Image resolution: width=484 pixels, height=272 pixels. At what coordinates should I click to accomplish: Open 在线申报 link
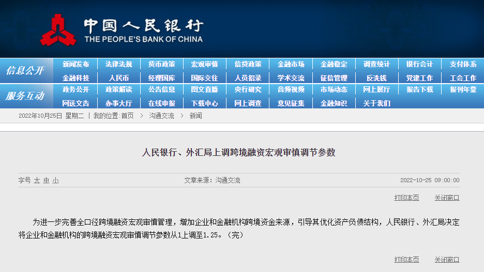point(161,103)
